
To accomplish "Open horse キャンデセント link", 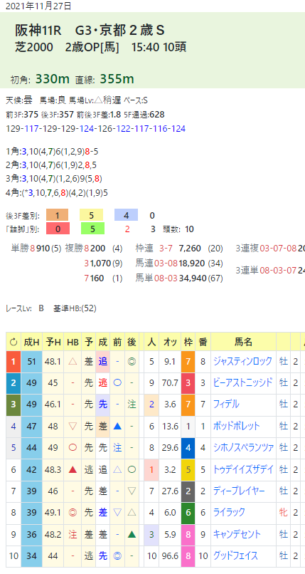I will pyautogui.click(x=237, y=533).
